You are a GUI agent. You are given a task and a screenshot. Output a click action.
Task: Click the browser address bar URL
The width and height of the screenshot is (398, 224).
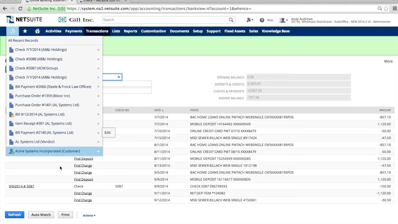(x=159, y=8)
